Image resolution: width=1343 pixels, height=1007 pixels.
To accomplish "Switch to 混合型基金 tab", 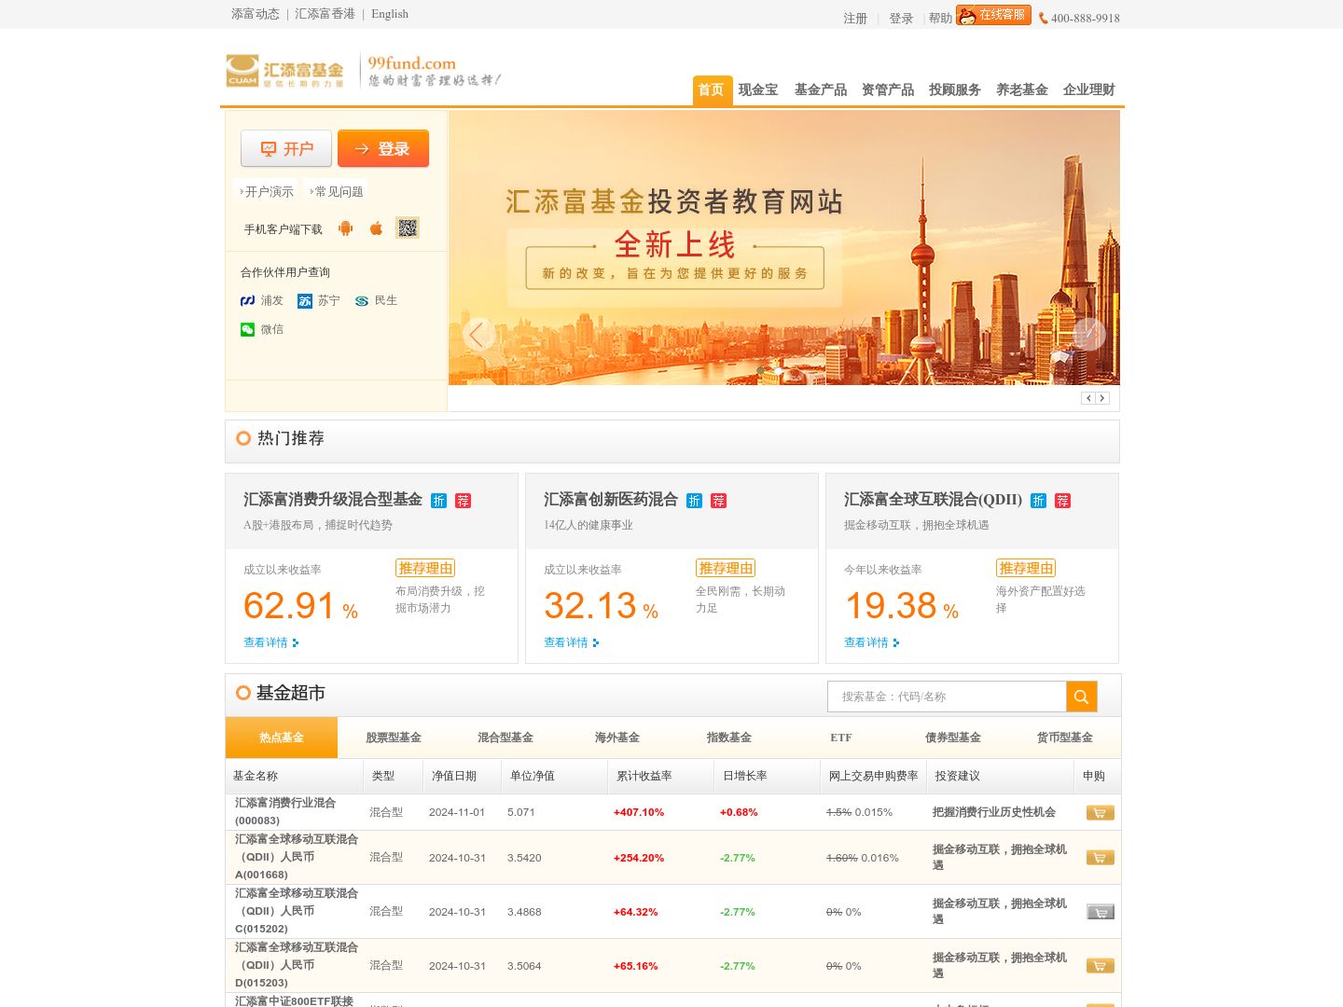I will click(x=505, y=738).
